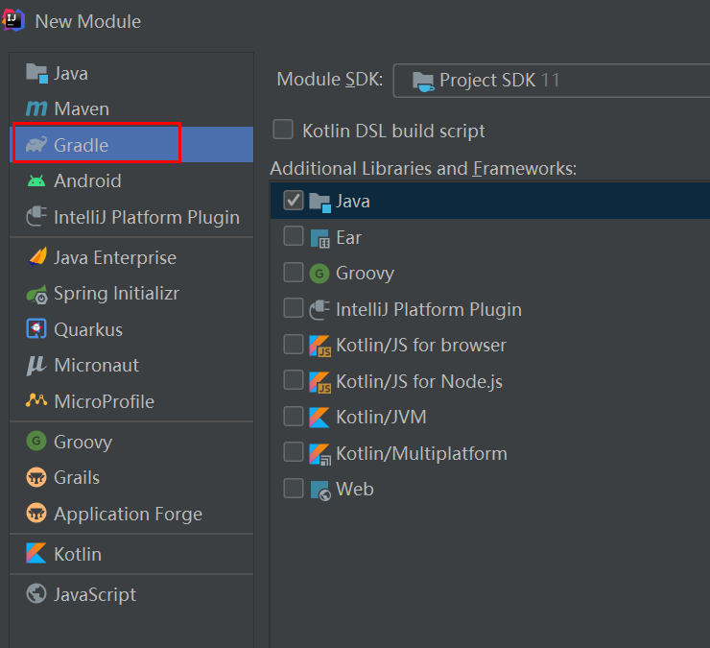Click the Kotlin/JS for browser icon
The image size is (710, 648).
[319, 347]
